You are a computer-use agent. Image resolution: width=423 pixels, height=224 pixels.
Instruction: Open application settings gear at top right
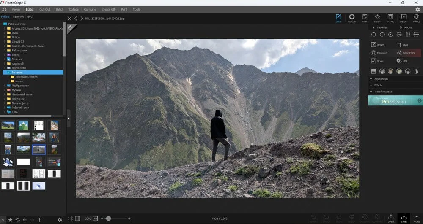click(x=418, y=9)
